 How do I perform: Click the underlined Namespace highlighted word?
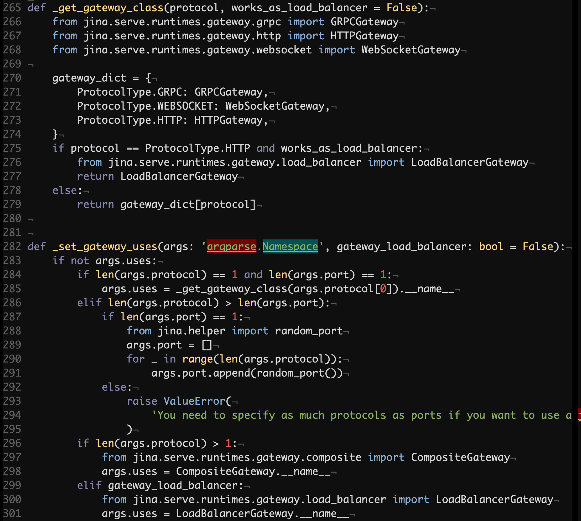point(290,246)
